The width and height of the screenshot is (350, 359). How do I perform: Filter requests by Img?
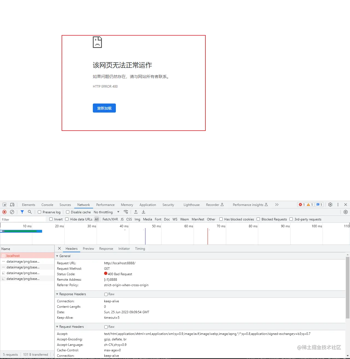(137, 219)
